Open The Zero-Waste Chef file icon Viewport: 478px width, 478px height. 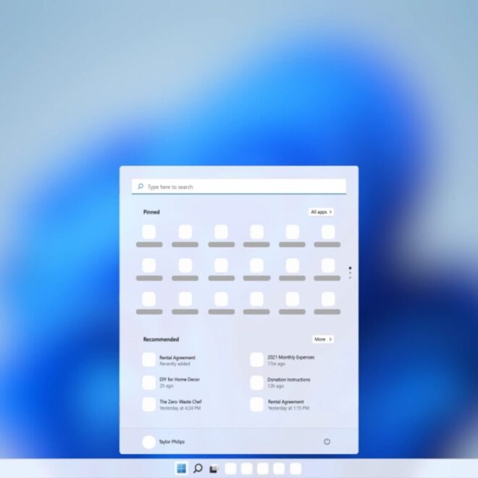click(x=148, y=405)
